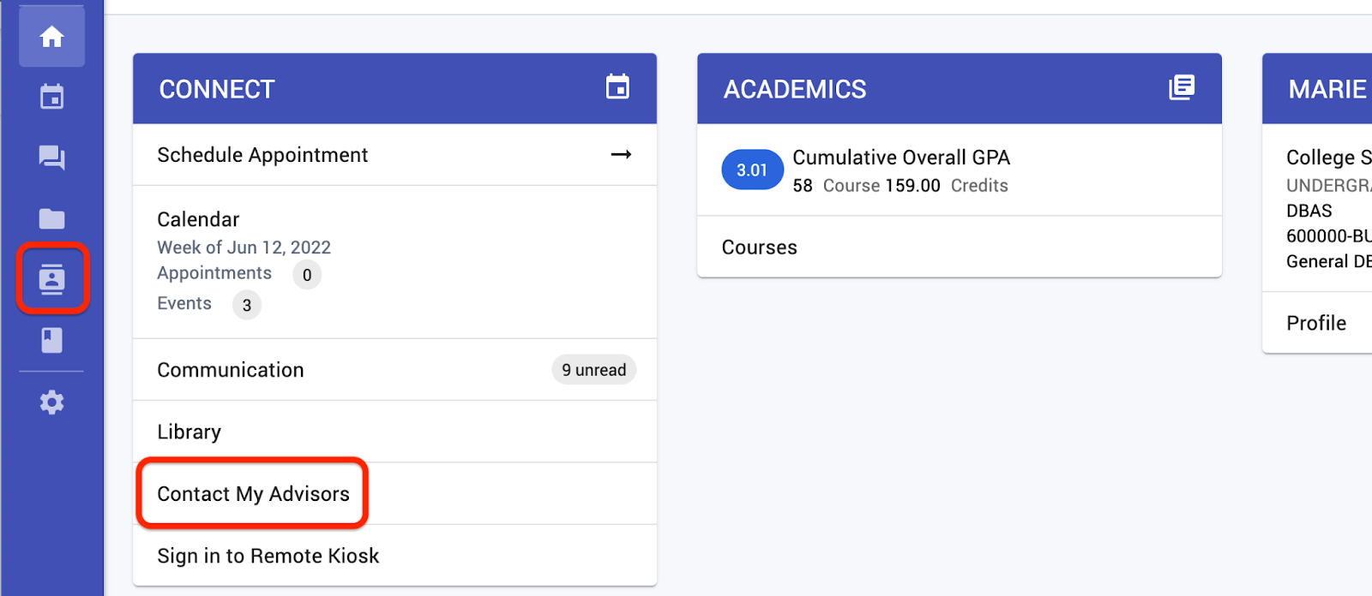Click library icon in ACADEMICS header
Screen dimensions: 1372x596
click(x=1182, y=86)
